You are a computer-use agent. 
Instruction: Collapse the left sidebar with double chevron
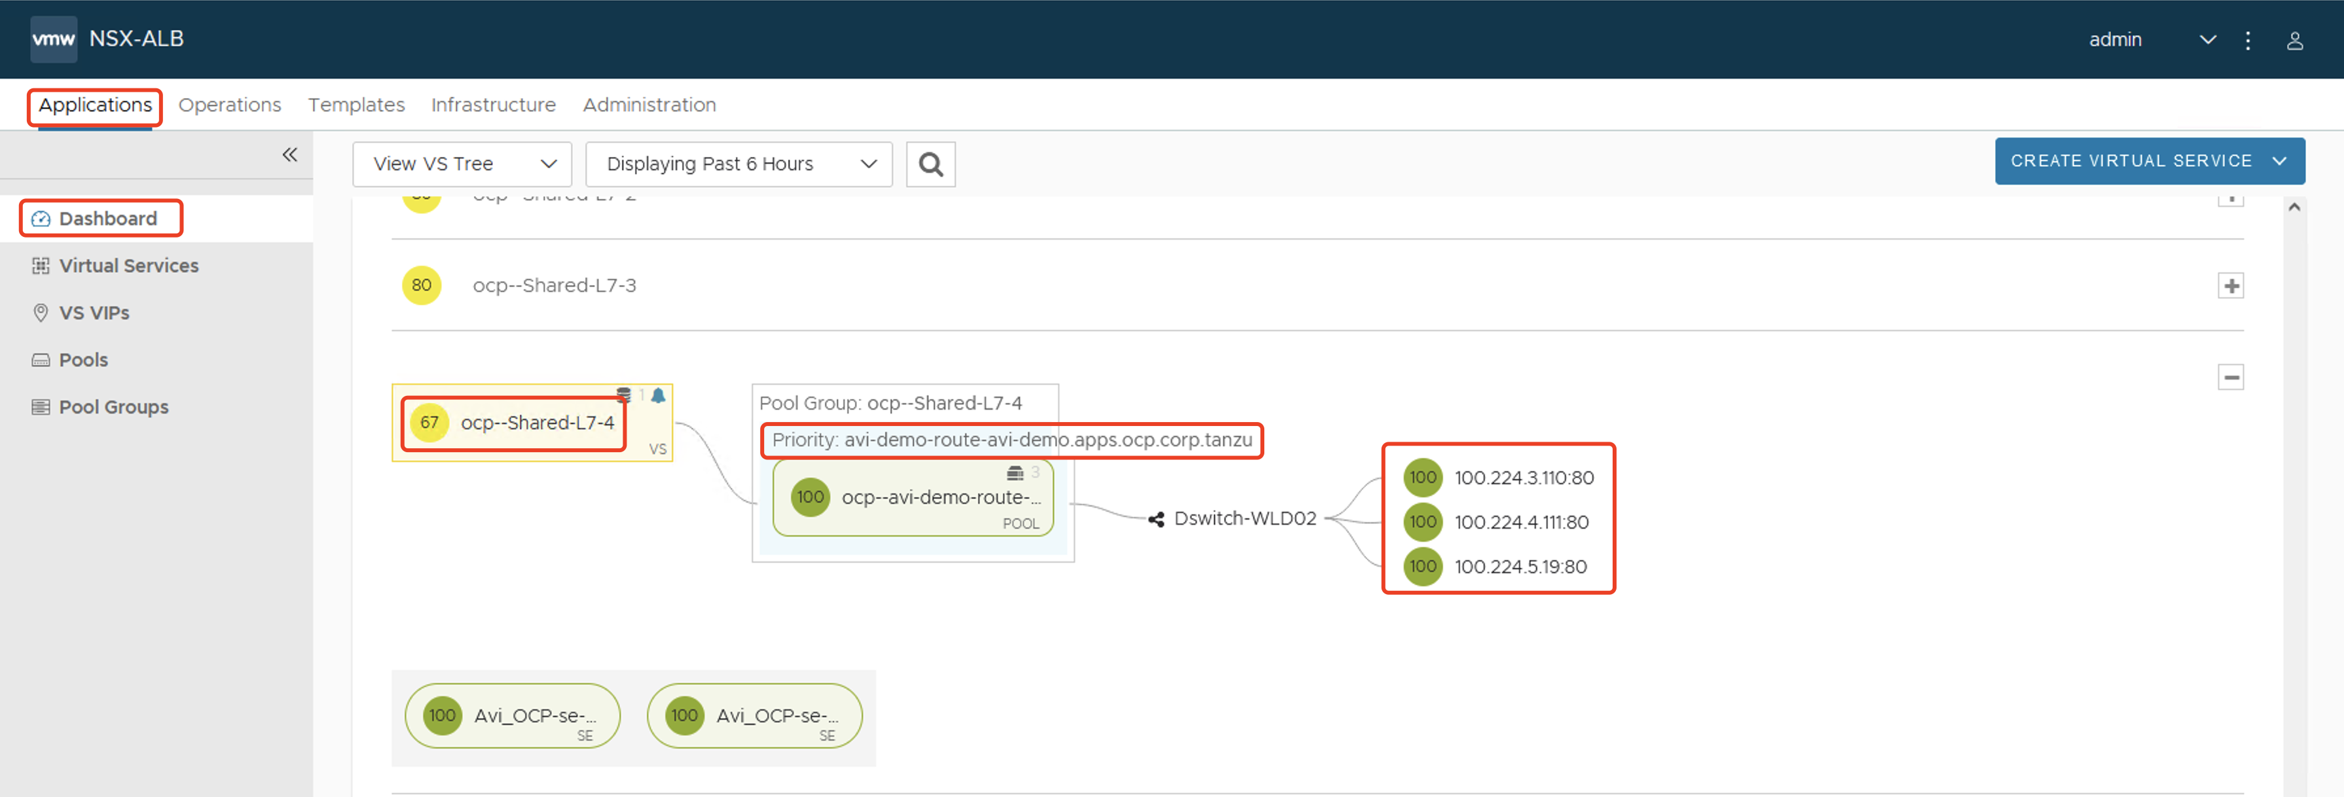click(x=289, y=154)
